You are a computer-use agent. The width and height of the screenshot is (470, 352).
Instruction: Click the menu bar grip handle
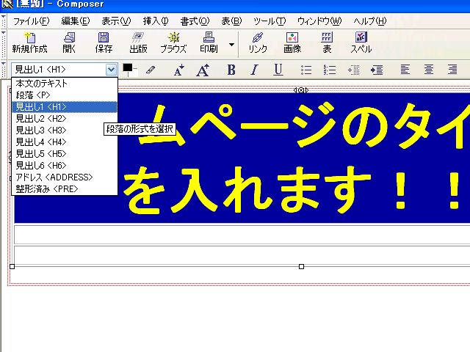point(3,21)
